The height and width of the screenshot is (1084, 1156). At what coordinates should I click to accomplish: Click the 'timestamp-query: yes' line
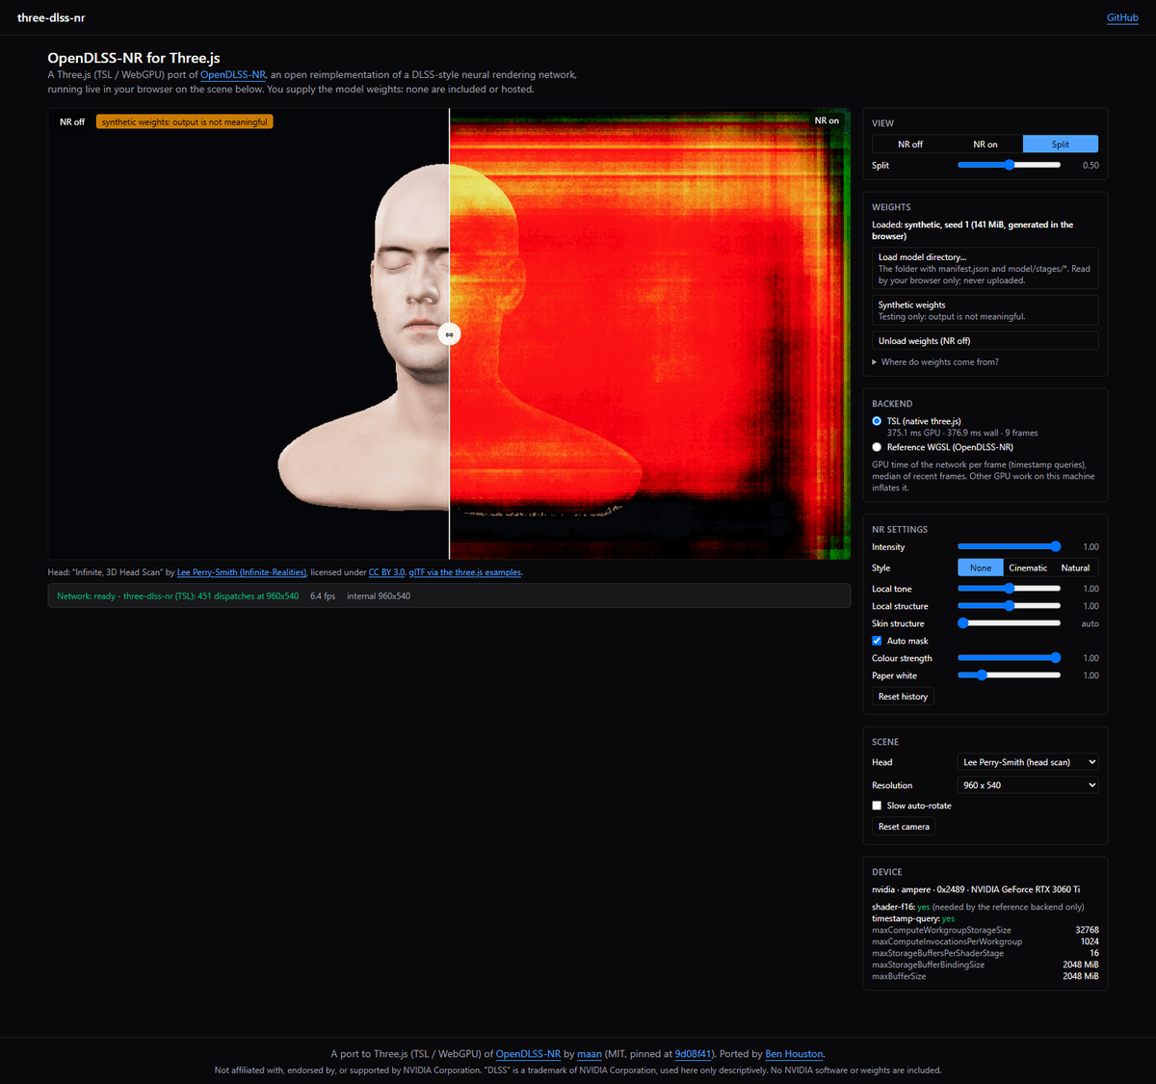coord(913,918)
